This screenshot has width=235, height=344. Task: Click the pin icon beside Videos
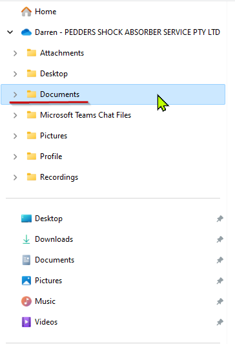(x=220, y=322)
